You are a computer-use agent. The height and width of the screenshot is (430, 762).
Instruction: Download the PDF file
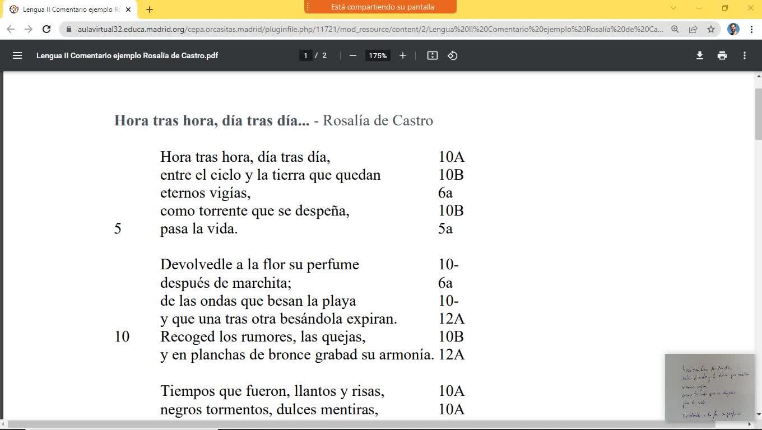(x=700, y=55)
